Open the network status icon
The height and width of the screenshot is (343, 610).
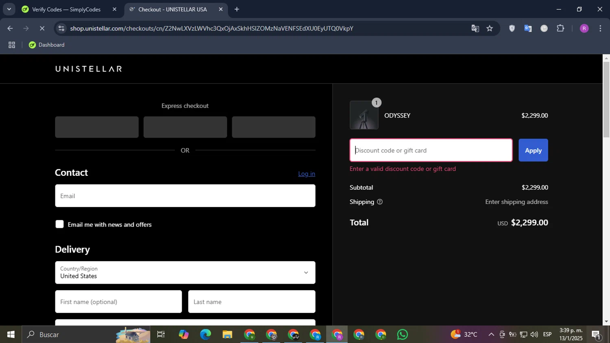click(523, 334)
